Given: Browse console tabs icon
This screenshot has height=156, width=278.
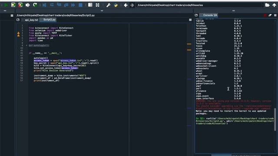Looking at the screenshot, I should [196, 15].
